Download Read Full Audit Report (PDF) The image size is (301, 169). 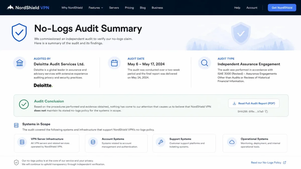click(x=254, y=103)
